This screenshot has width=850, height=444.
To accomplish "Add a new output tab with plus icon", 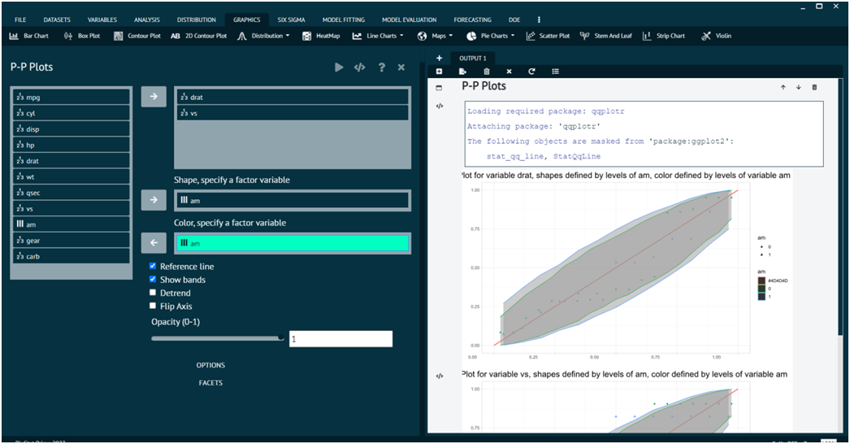I will pyautogui.click(x=439, y=58).
